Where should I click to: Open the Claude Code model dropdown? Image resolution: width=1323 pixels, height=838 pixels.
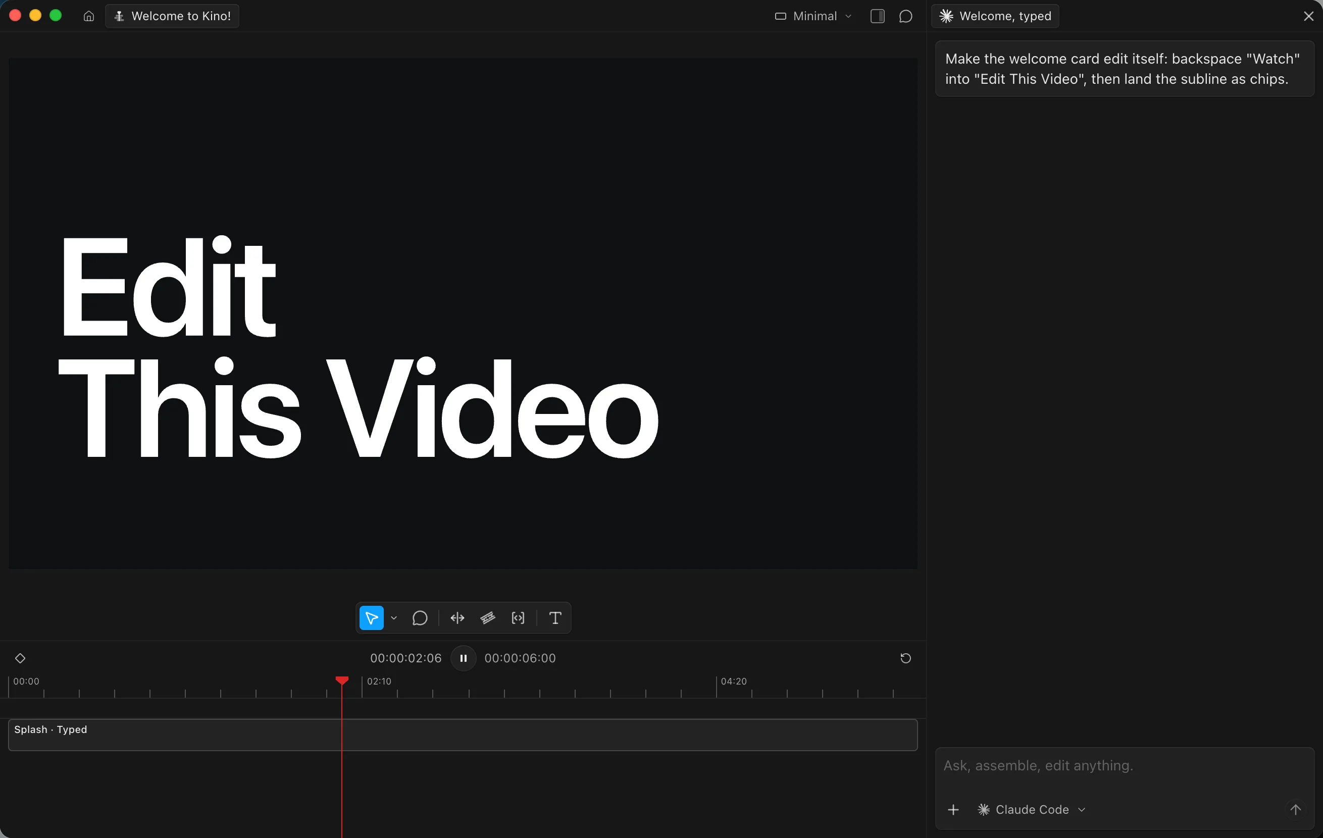click(1031, 809)
